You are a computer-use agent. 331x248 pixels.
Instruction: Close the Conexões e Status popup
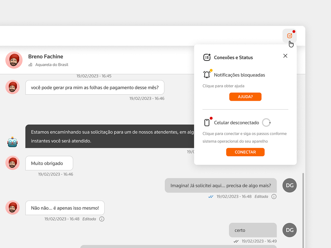tap(285, 56)
